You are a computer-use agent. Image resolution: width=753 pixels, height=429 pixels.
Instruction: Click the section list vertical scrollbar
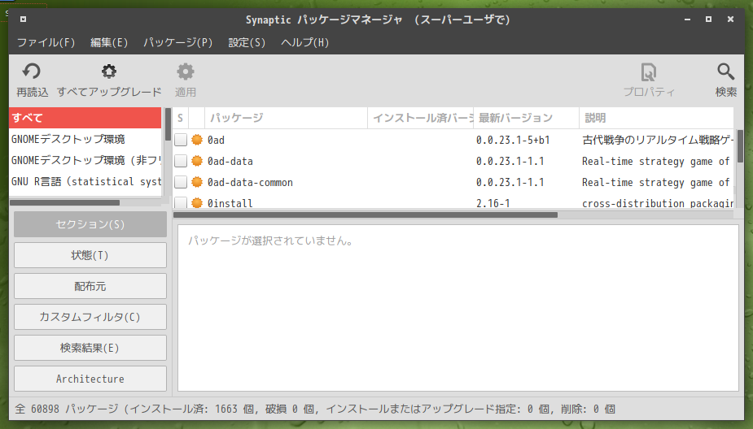coord(168,124)
